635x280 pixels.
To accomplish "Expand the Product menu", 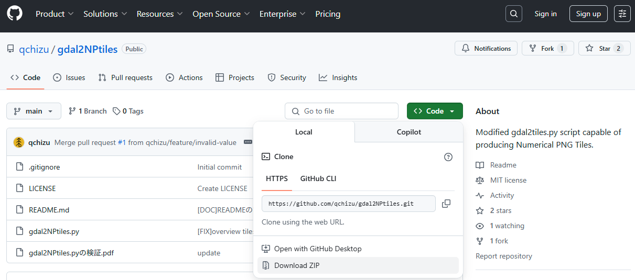I will click(55, 14).
